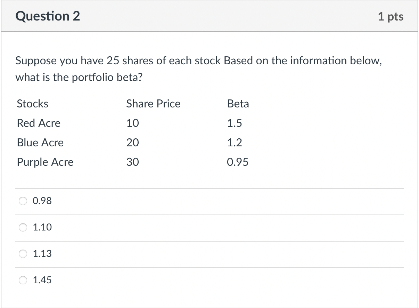Select the 1.13 answer option
Screen dimensions: 419x308
(23, 254)
